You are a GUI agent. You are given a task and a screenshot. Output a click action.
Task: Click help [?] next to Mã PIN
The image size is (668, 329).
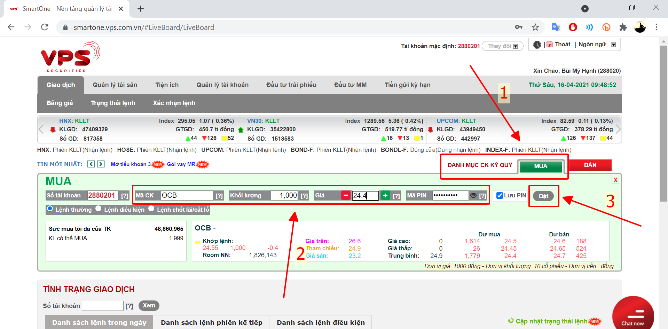[x=482, y=196]
